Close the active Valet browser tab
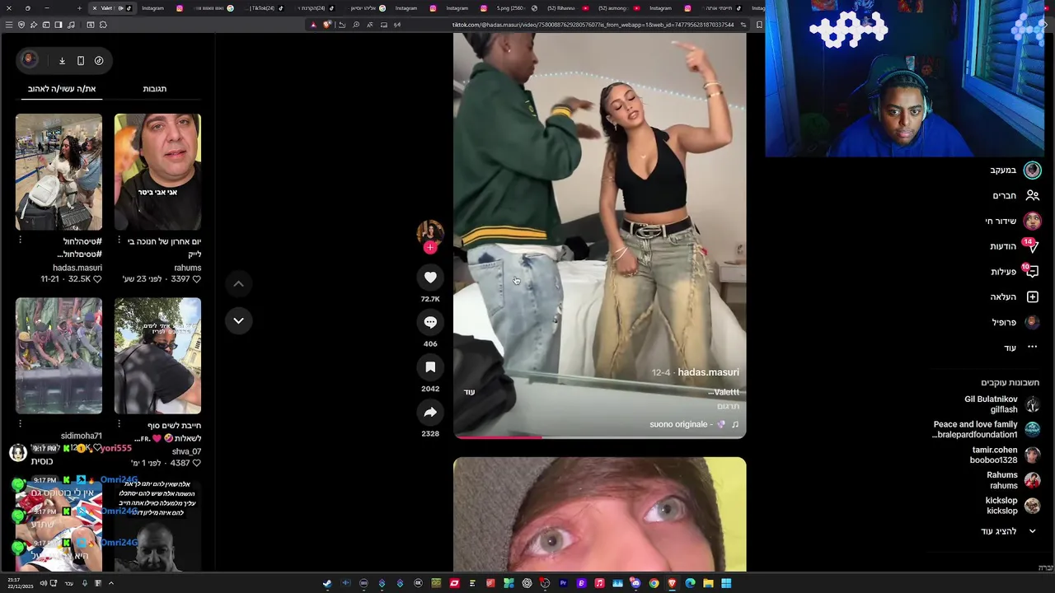Image resolution: width=1055 pixels, height=593 pixels. point(94,8)
